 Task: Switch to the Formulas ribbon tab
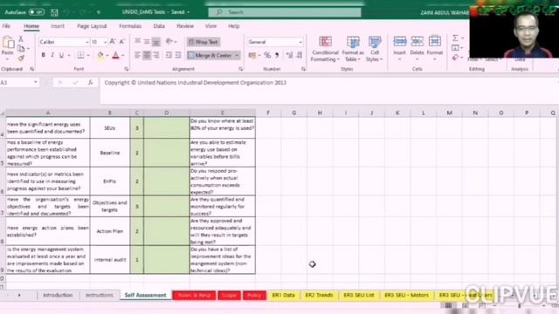(130, 26)
